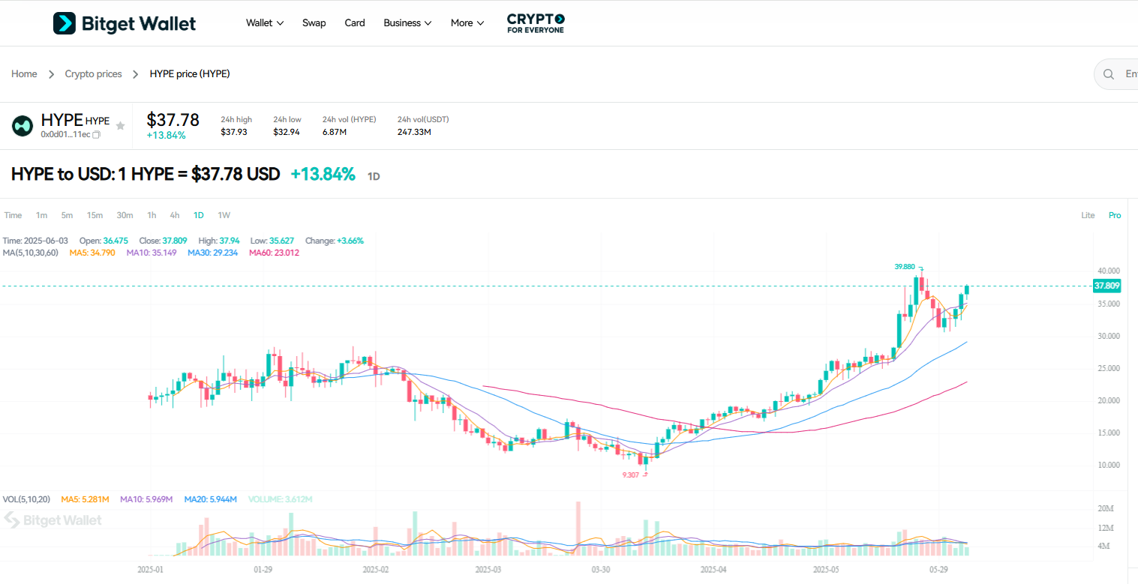
Task: Switch chart to Lite mode
Action: 1088,215
